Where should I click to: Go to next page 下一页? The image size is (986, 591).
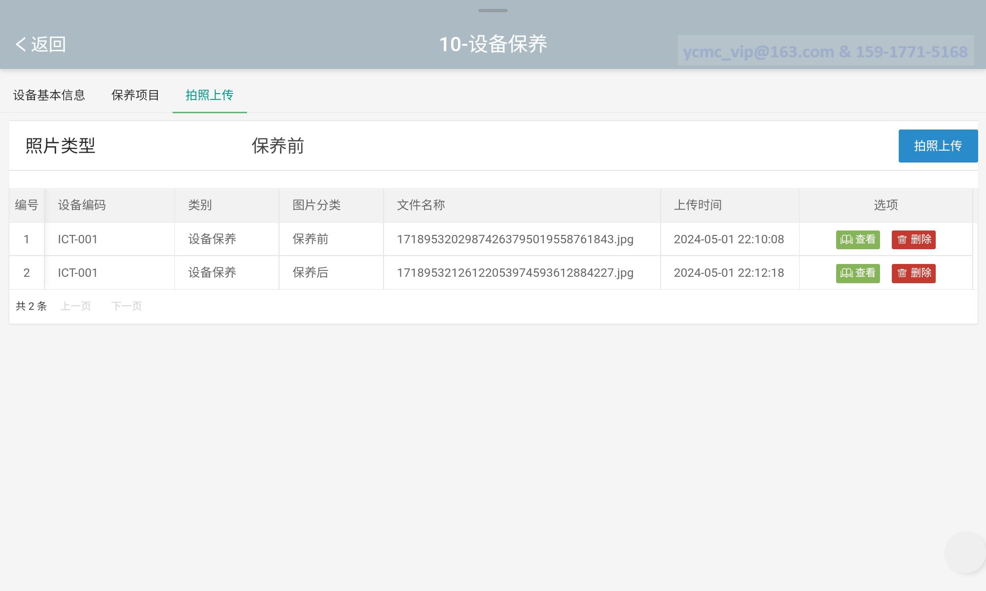click(126, 306)
